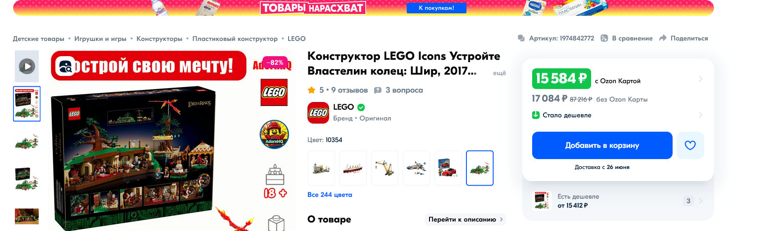
Task: Expand full title via 'ещё'
Action: [x=499, y=73]
